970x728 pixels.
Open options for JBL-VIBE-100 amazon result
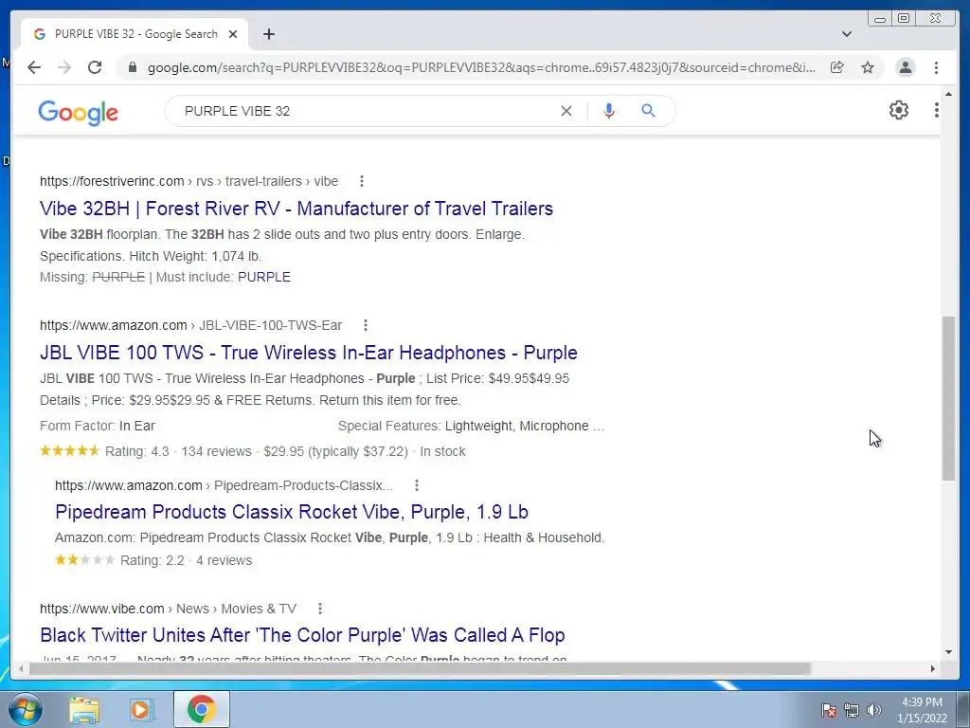[x=366, y=325]
